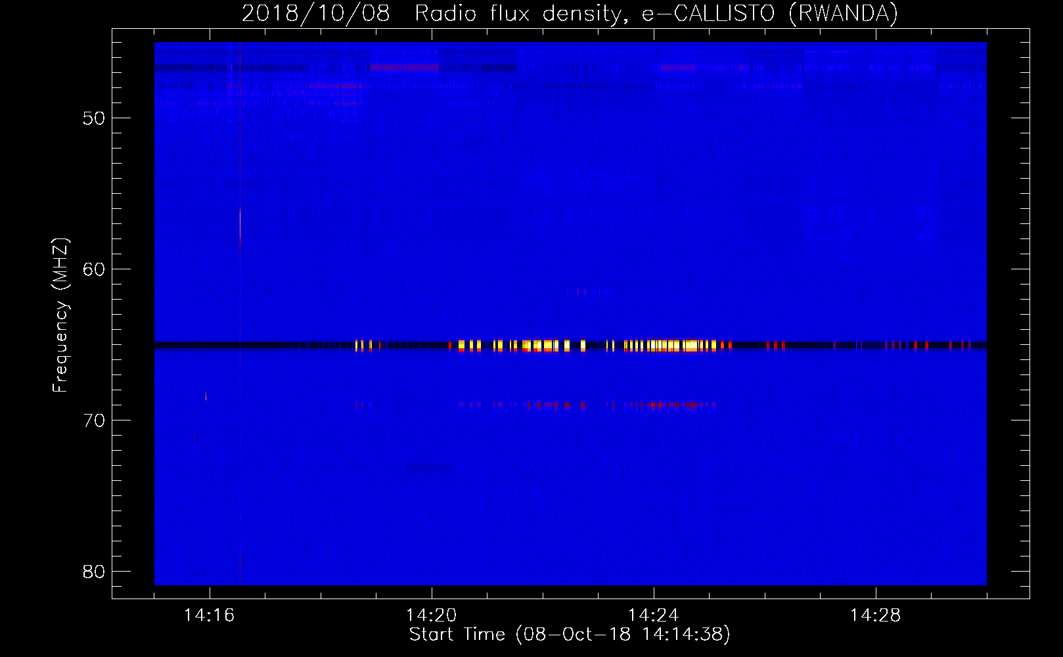Click the 70 frequency tick label
Screen dimensions: 1063x657
[94, 420]
